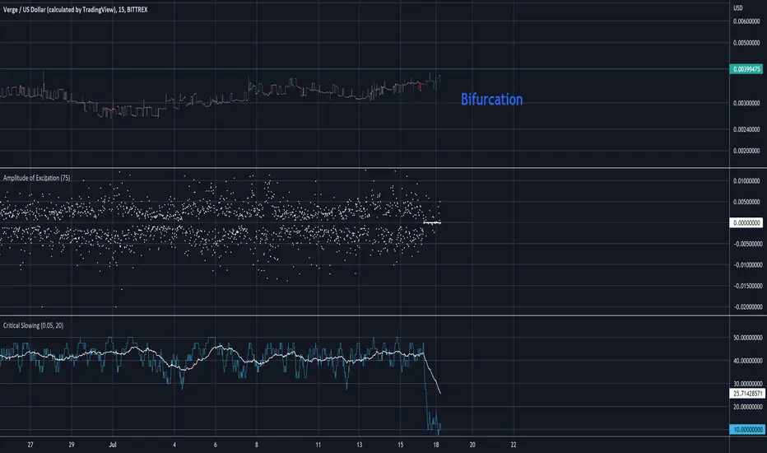Click the white 0.00000000 amplitude value label

pos(746,223)
